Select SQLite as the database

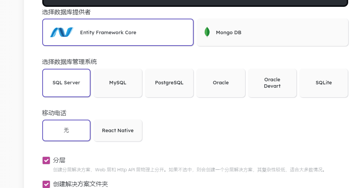click(x=324, y=83)
